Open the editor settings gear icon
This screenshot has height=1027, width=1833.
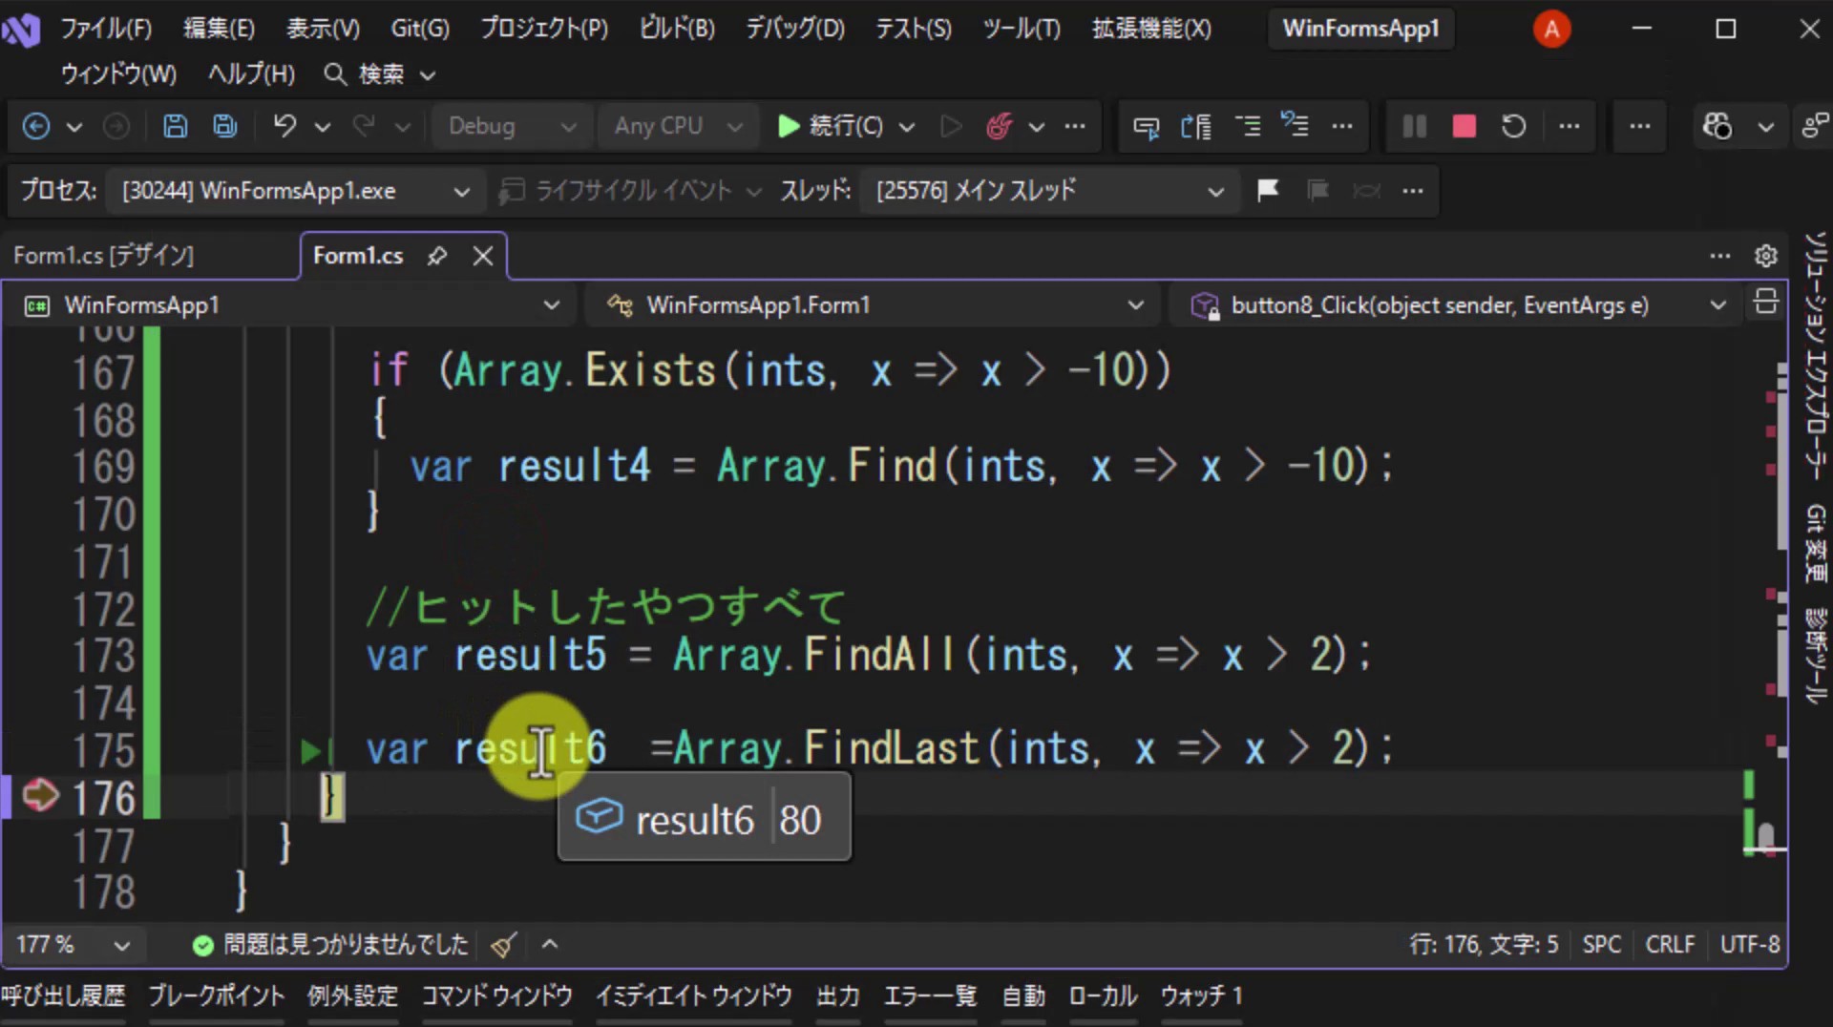(1766, 256)
